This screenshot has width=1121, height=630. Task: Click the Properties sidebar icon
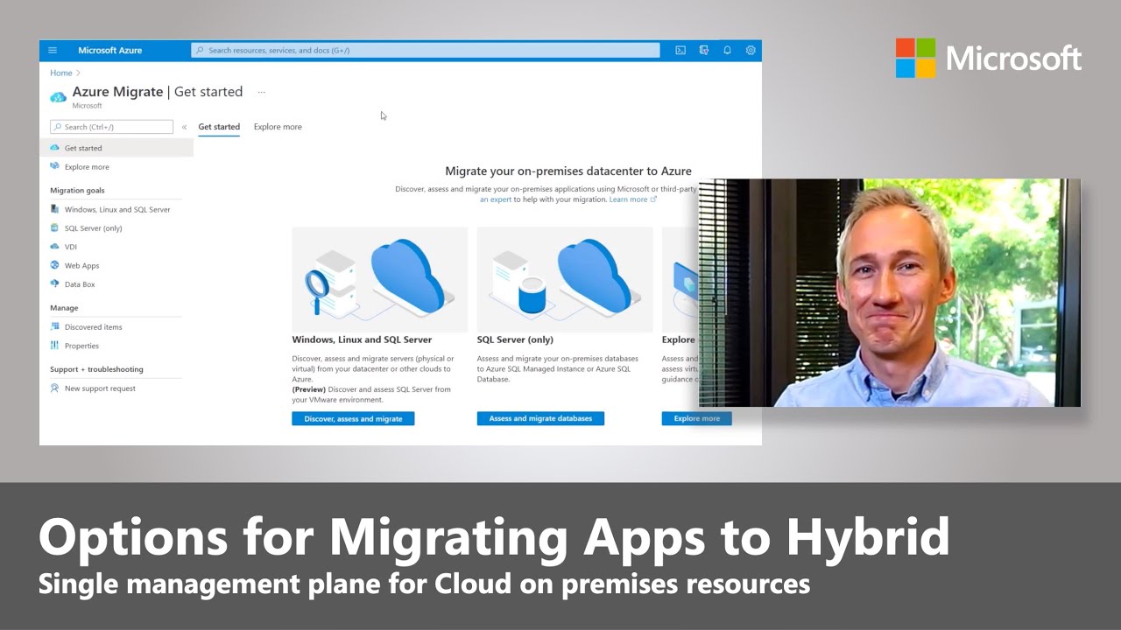(55, 346)
